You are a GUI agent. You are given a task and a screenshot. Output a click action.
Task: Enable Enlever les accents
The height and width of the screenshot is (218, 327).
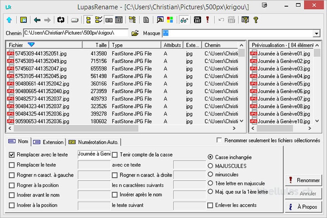click(210, 205)
